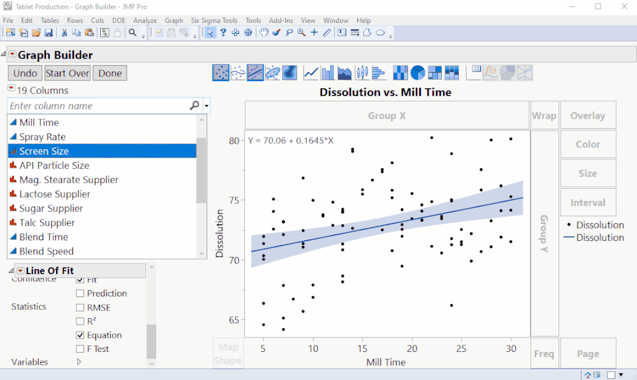The height and width of the screenshot is (380, 637).
Task: Enable the Prediction confidence checkbox
Action: click(x=80, y=293)
